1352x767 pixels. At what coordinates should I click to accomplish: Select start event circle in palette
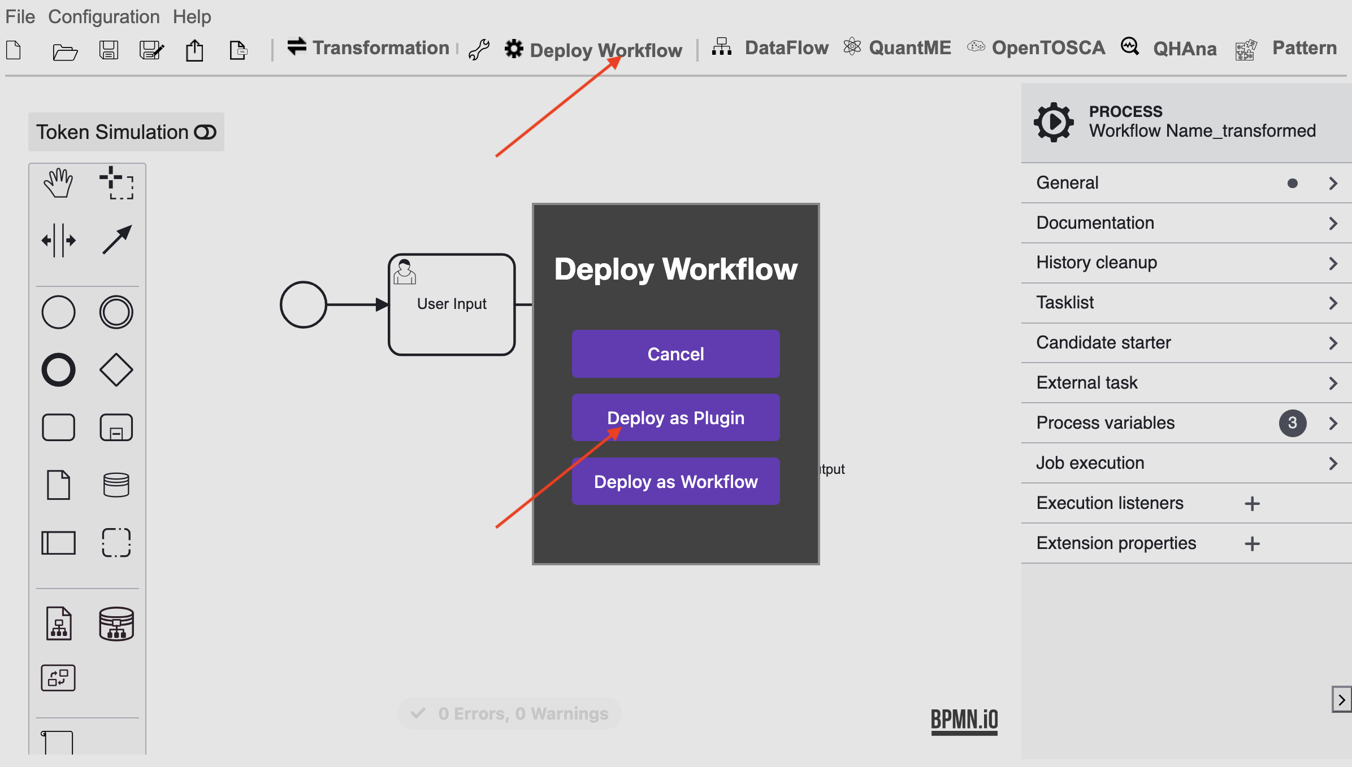58,312
